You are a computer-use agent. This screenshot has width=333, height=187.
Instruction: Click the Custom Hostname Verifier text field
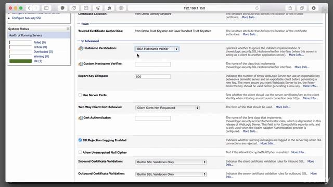click(152, 64)
